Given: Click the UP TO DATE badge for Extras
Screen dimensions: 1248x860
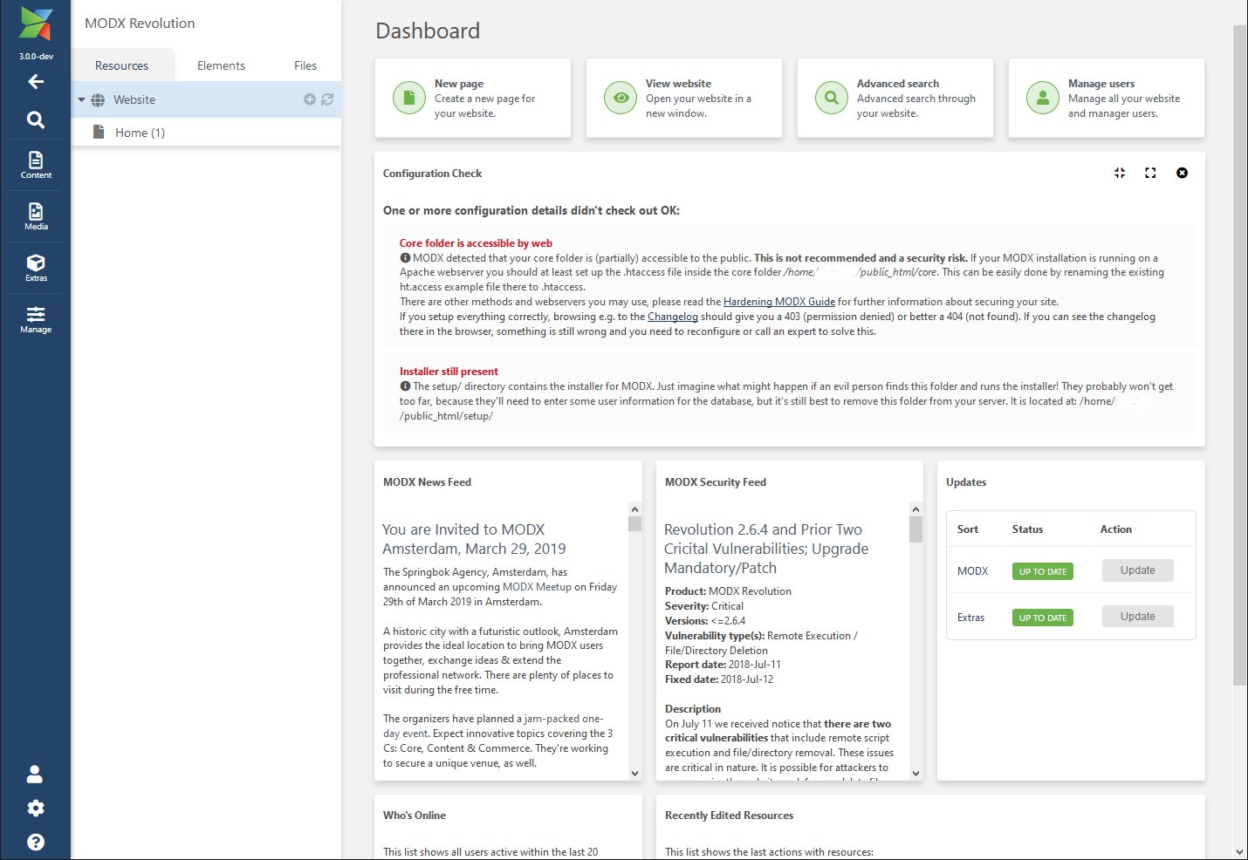Looking at the screenshot, I should point(1043,618).
